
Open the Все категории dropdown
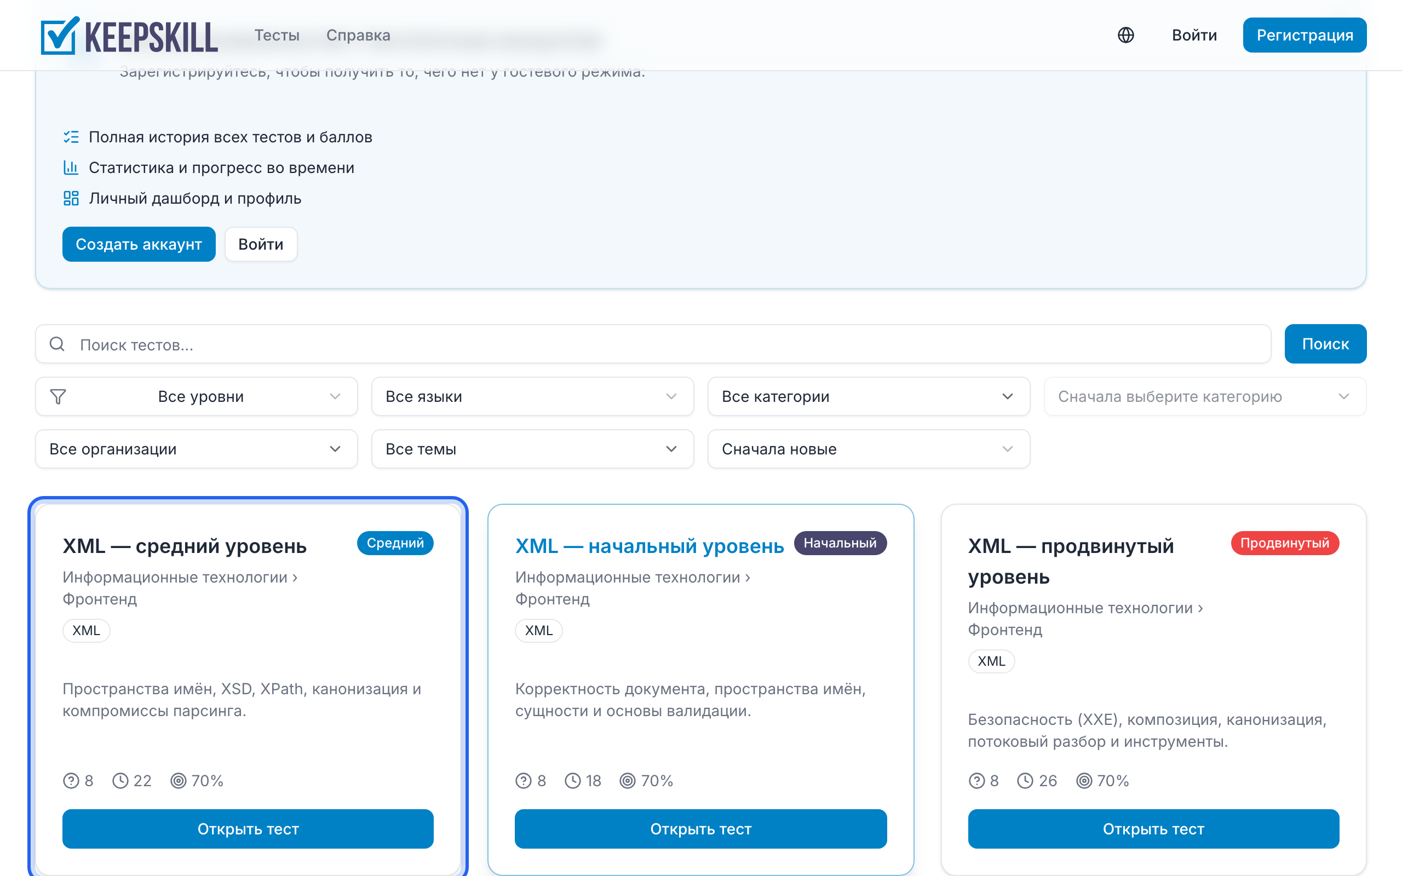pos(869,397)
